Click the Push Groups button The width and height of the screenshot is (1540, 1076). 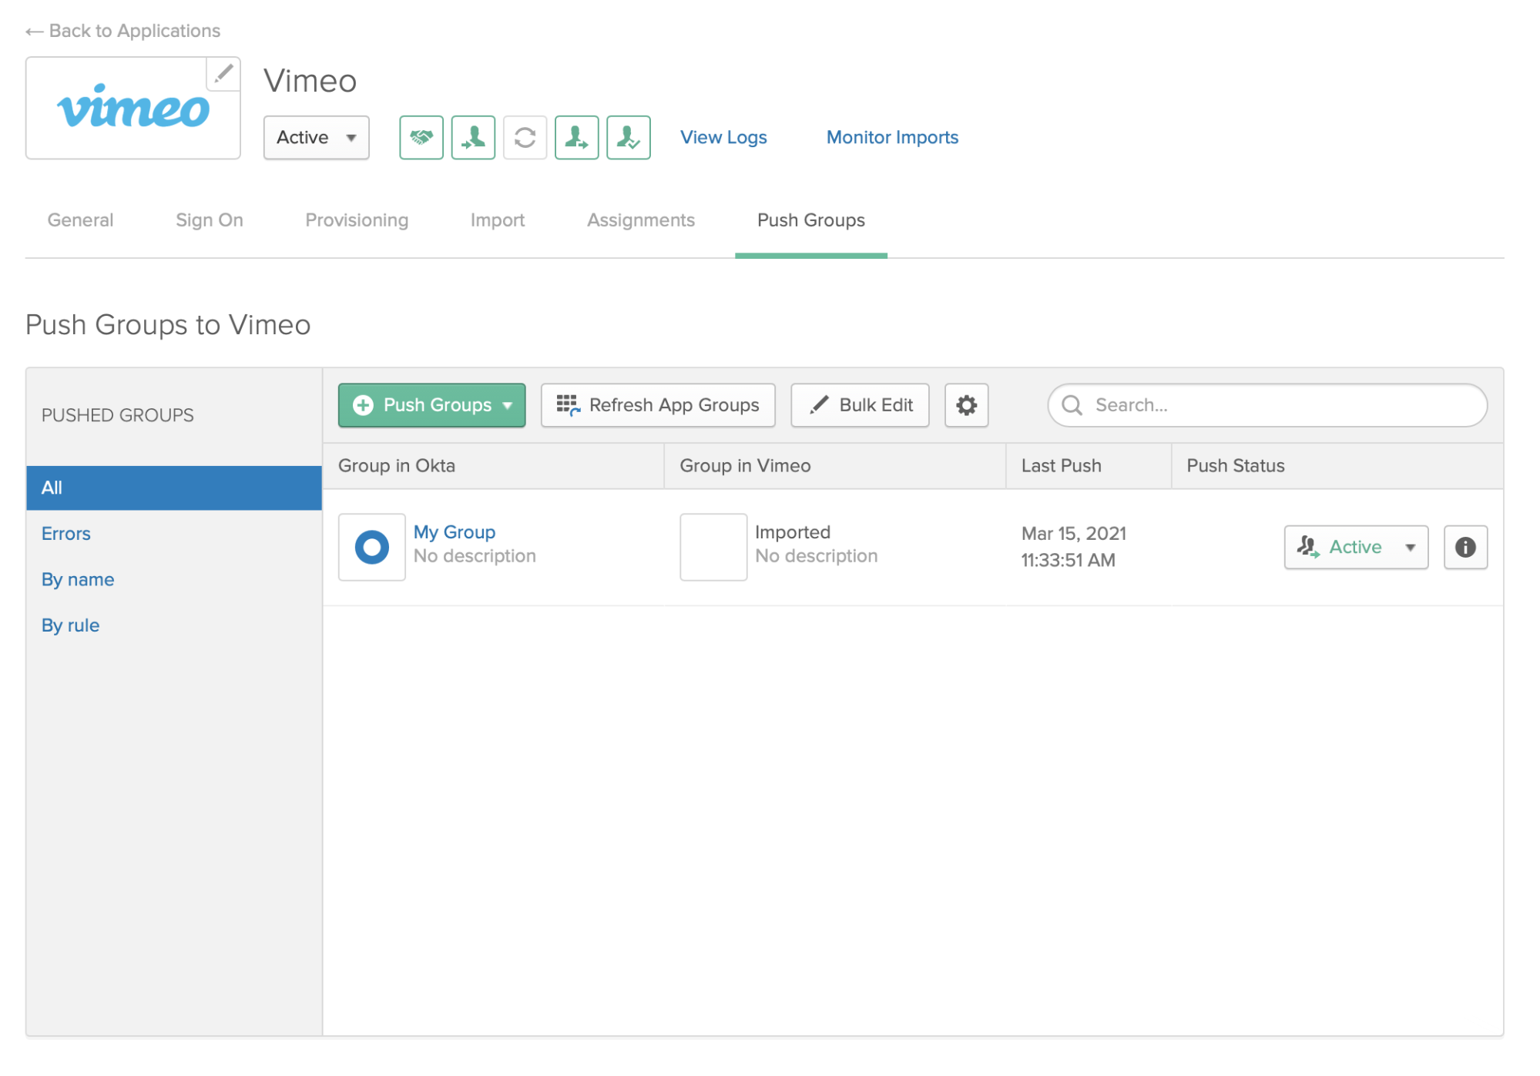433,404
